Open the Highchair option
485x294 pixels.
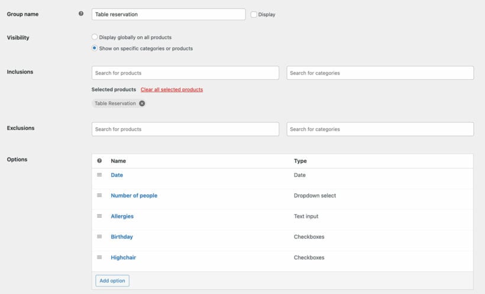124,257
